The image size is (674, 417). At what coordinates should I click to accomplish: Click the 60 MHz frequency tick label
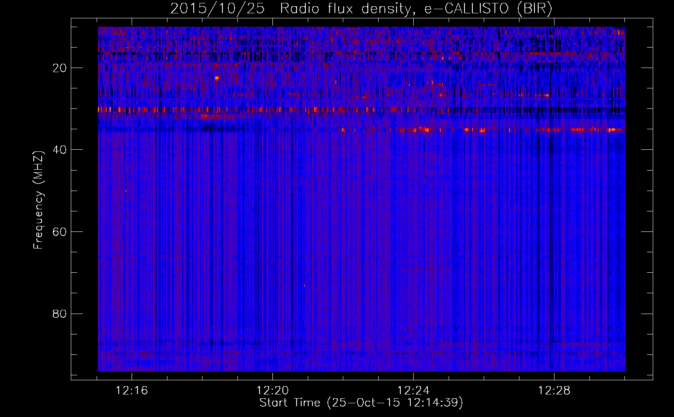[x=60, y=232]
